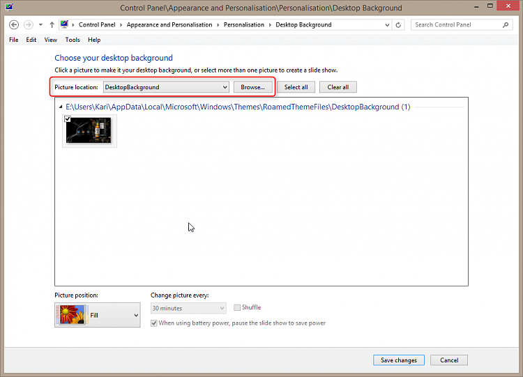Go to Personalisation breadcrumb
523x377 pixels.
(244, 24)
